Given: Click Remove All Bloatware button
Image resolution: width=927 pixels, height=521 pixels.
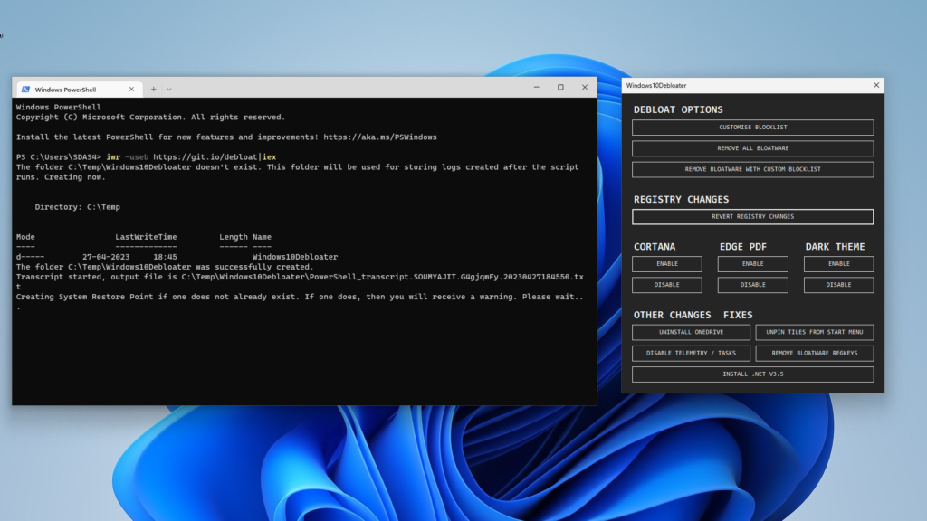Looking at the screenshot, I should click(x=752, y=148).
